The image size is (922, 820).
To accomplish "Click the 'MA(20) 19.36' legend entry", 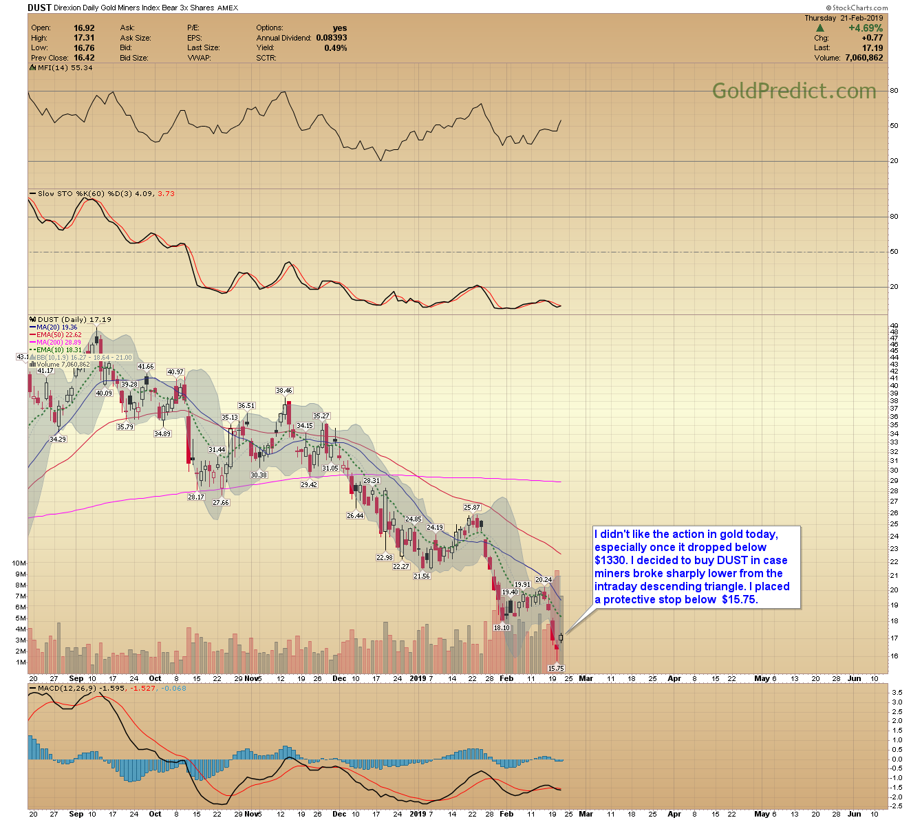I will (56, 327).
